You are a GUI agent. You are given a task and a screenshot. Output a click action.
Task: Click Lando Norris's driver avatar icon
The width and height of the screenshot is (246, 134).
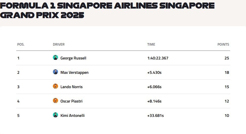(55, 86)
